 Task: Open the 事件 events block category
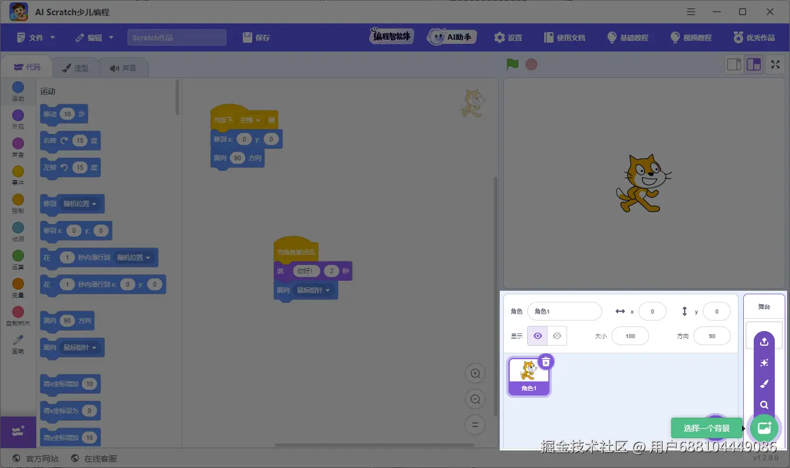click(x=18, y=175)
